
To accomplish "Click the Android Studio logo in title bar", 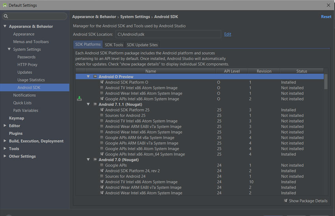I will (x=4, y=5).
